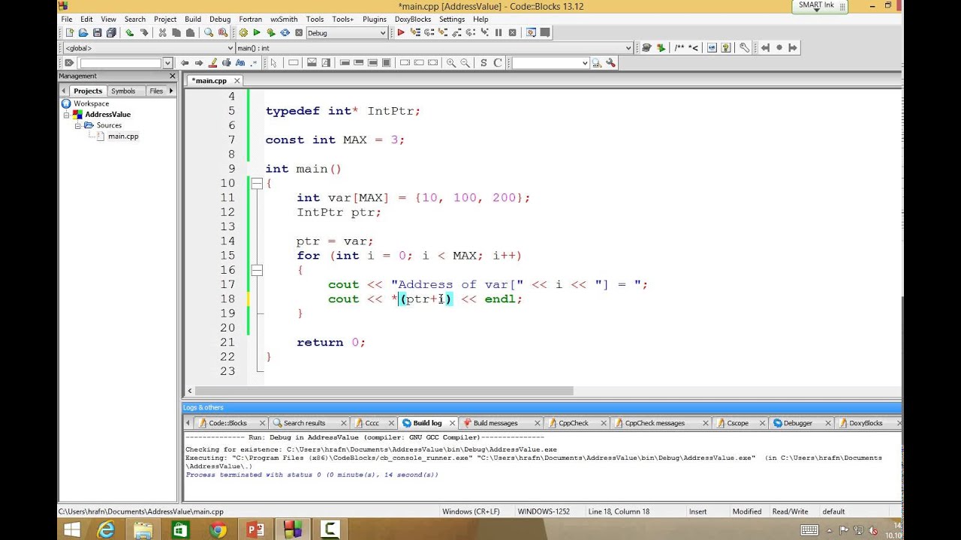Open the Settings menu
The width and height of the screenshot is (961, 540).
point(451,19)
